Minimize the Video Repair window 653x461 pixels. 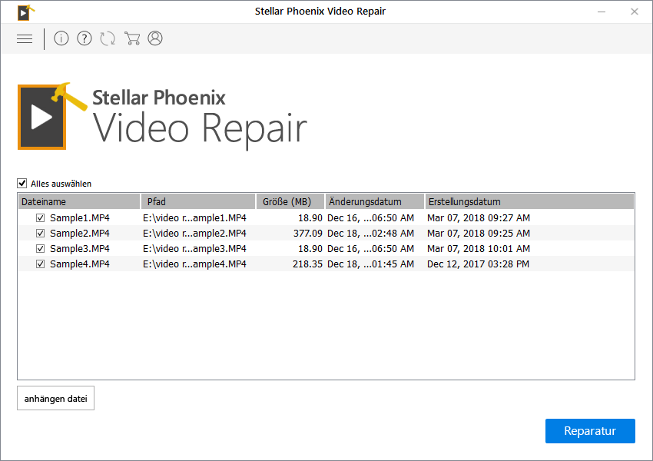602,12
